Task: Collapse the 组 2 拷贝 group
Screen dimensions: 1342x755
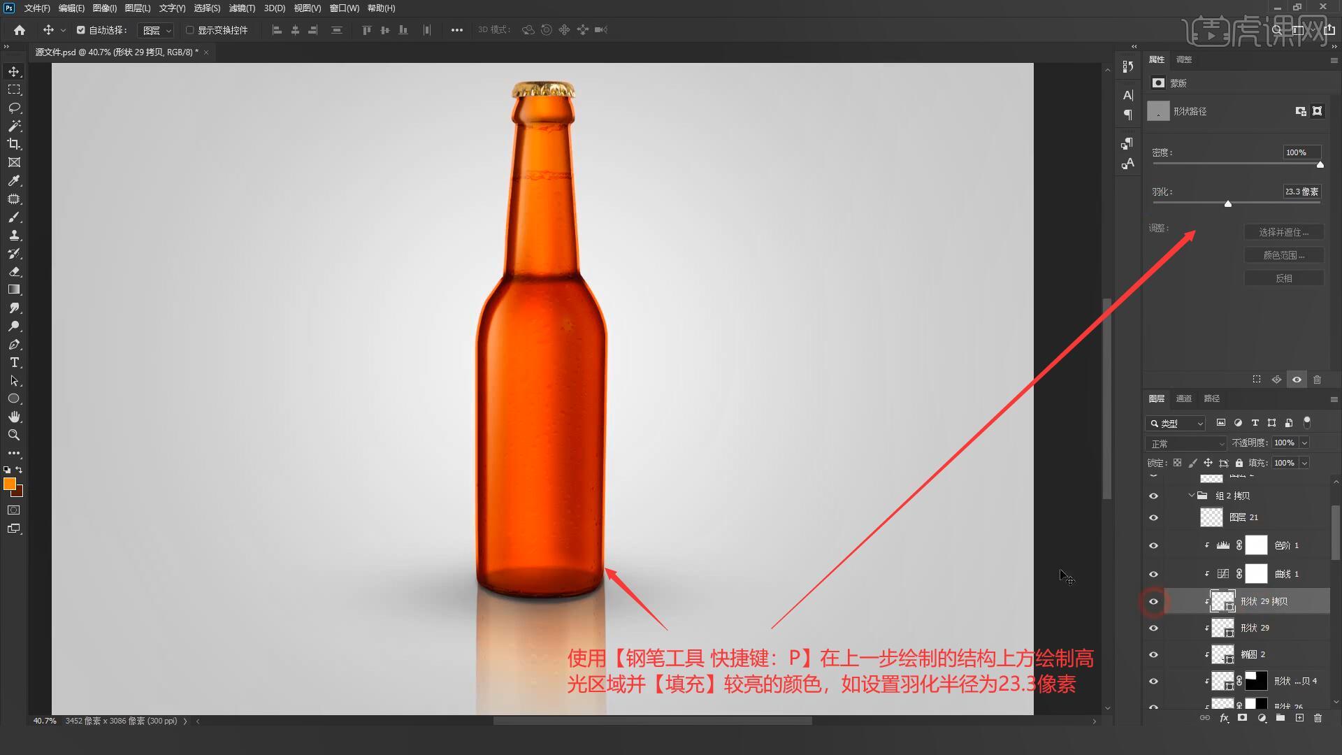Action: (1192, 496)
